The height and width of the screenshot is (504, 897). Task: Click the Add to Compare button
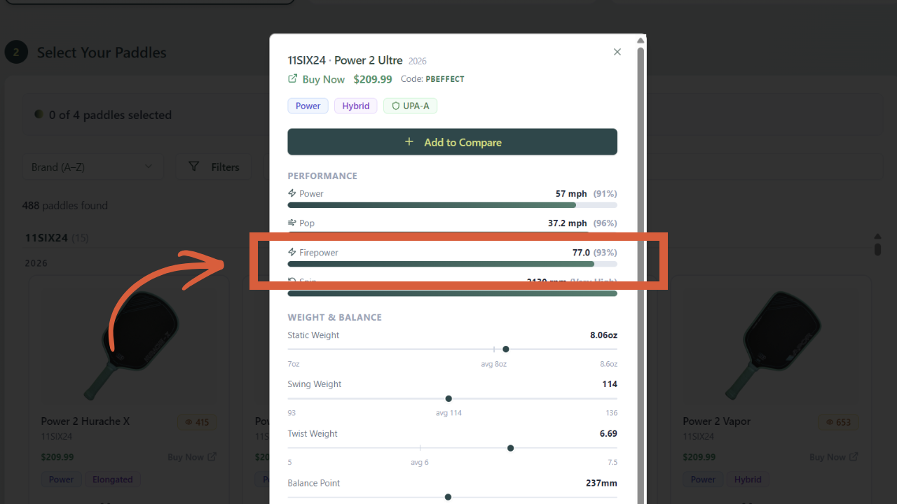point(452,141)
